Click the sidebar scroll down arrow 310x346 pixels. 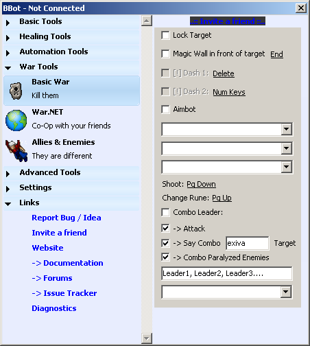(147, 338)
